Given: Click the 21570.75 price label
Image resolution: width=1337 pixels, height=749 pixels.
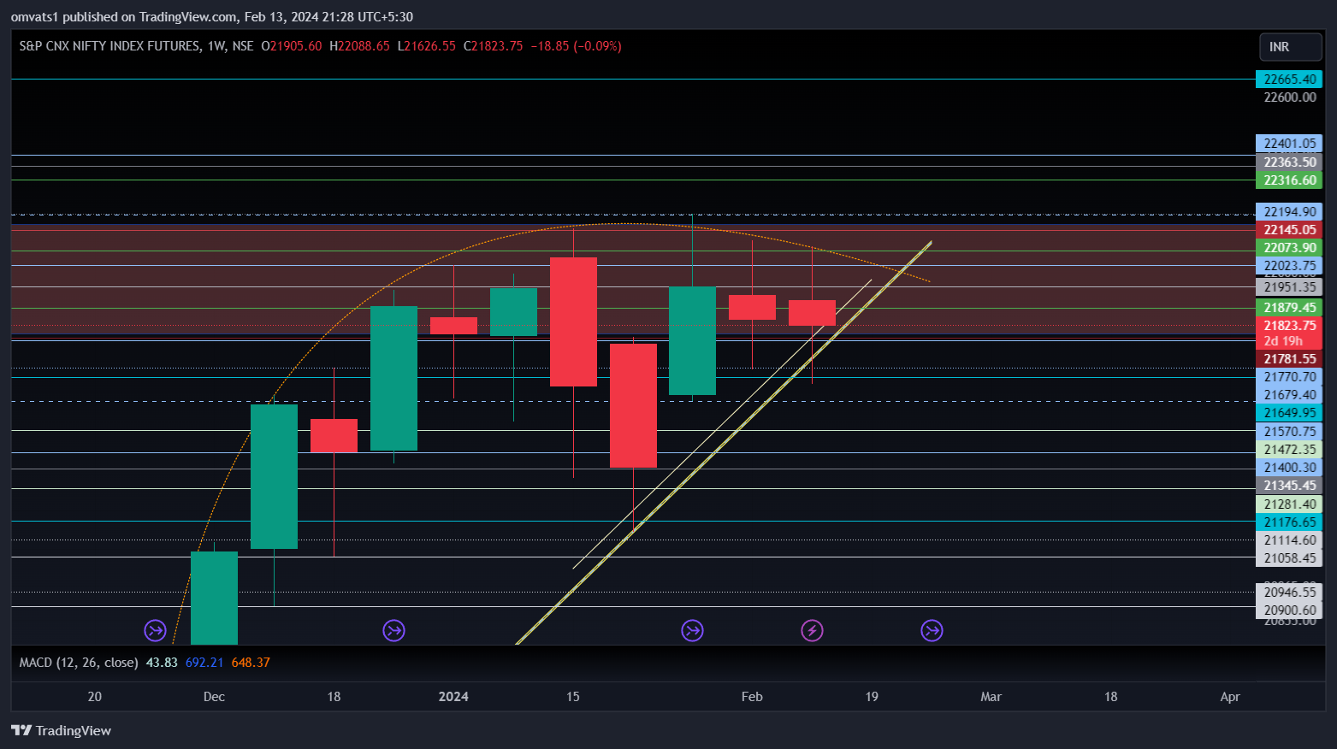Looking at the screenshot, I should point(1289,432).
